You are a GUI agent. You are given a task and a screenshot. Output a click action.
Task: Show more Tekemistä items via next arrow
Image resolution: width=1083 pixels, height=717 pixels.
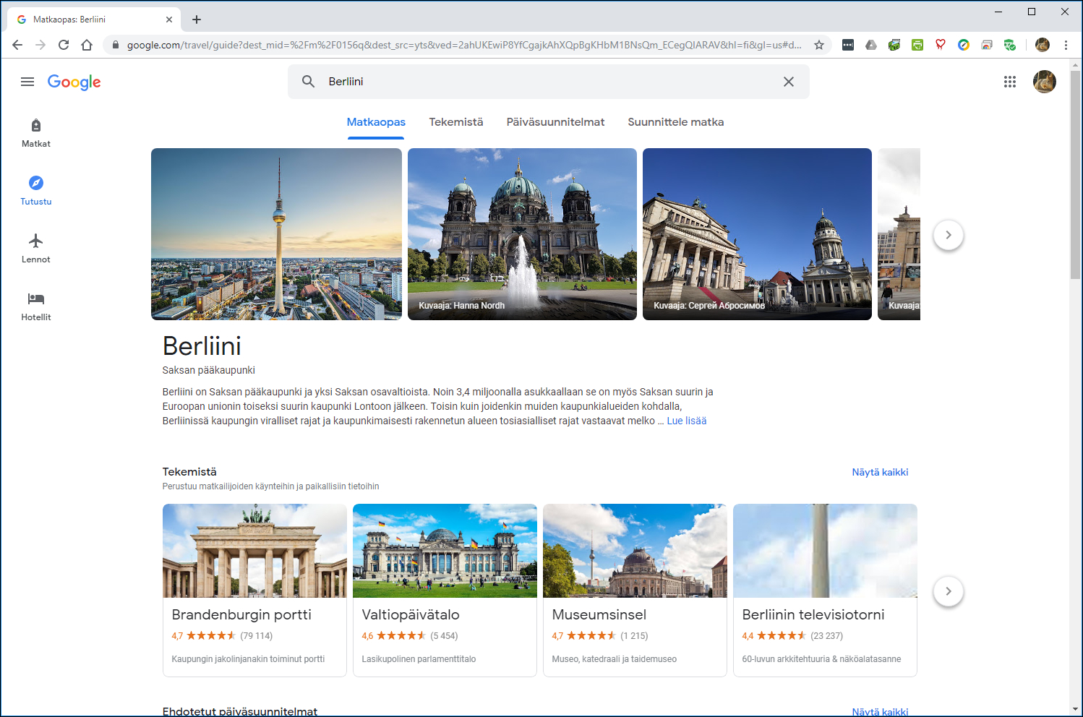948,591
